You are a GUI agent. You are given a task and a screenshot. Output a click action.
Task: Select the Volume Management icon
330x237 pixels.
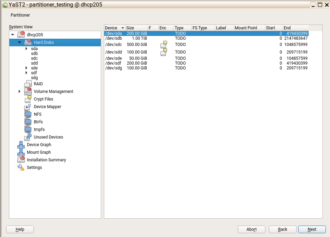pos(28,92)
